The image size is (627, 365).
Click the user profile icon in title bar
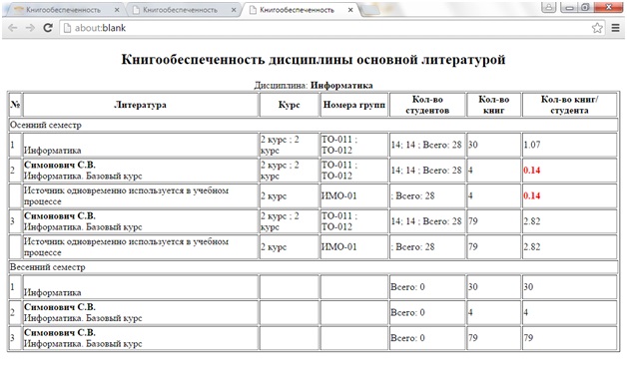click(549, 7)
